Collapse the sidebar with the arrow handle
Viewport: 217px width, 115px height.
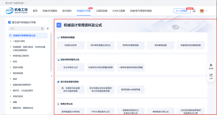click(x=51, y=76)
